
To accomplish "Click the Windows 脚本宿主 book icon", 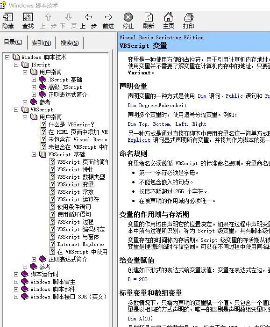I will pyautogui.click(x=25, y=282).
